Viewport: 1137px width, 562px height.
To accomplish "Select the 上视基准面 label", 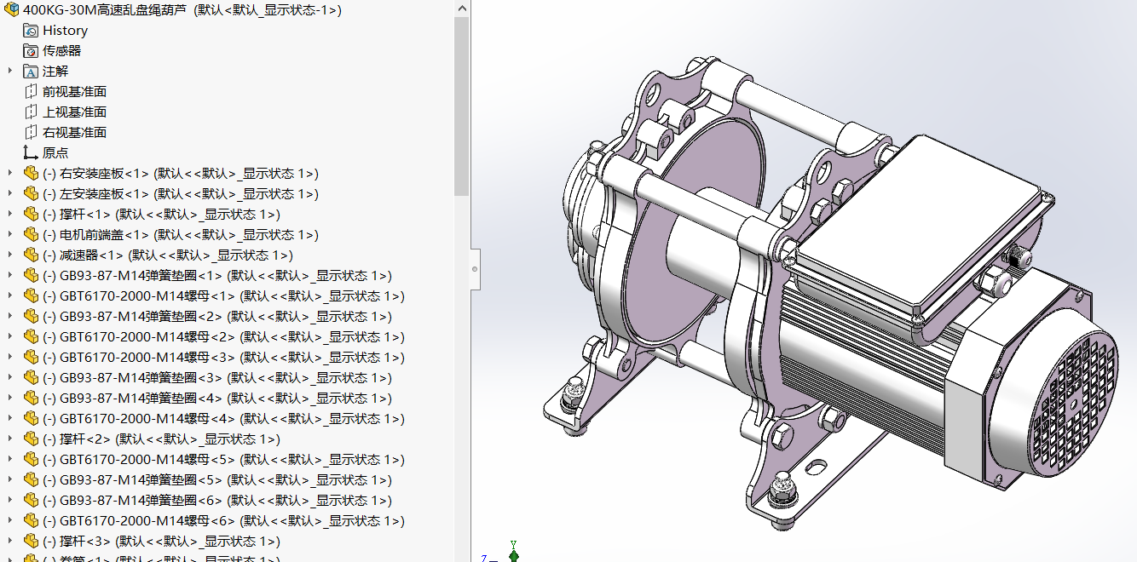I will [74, 112].
